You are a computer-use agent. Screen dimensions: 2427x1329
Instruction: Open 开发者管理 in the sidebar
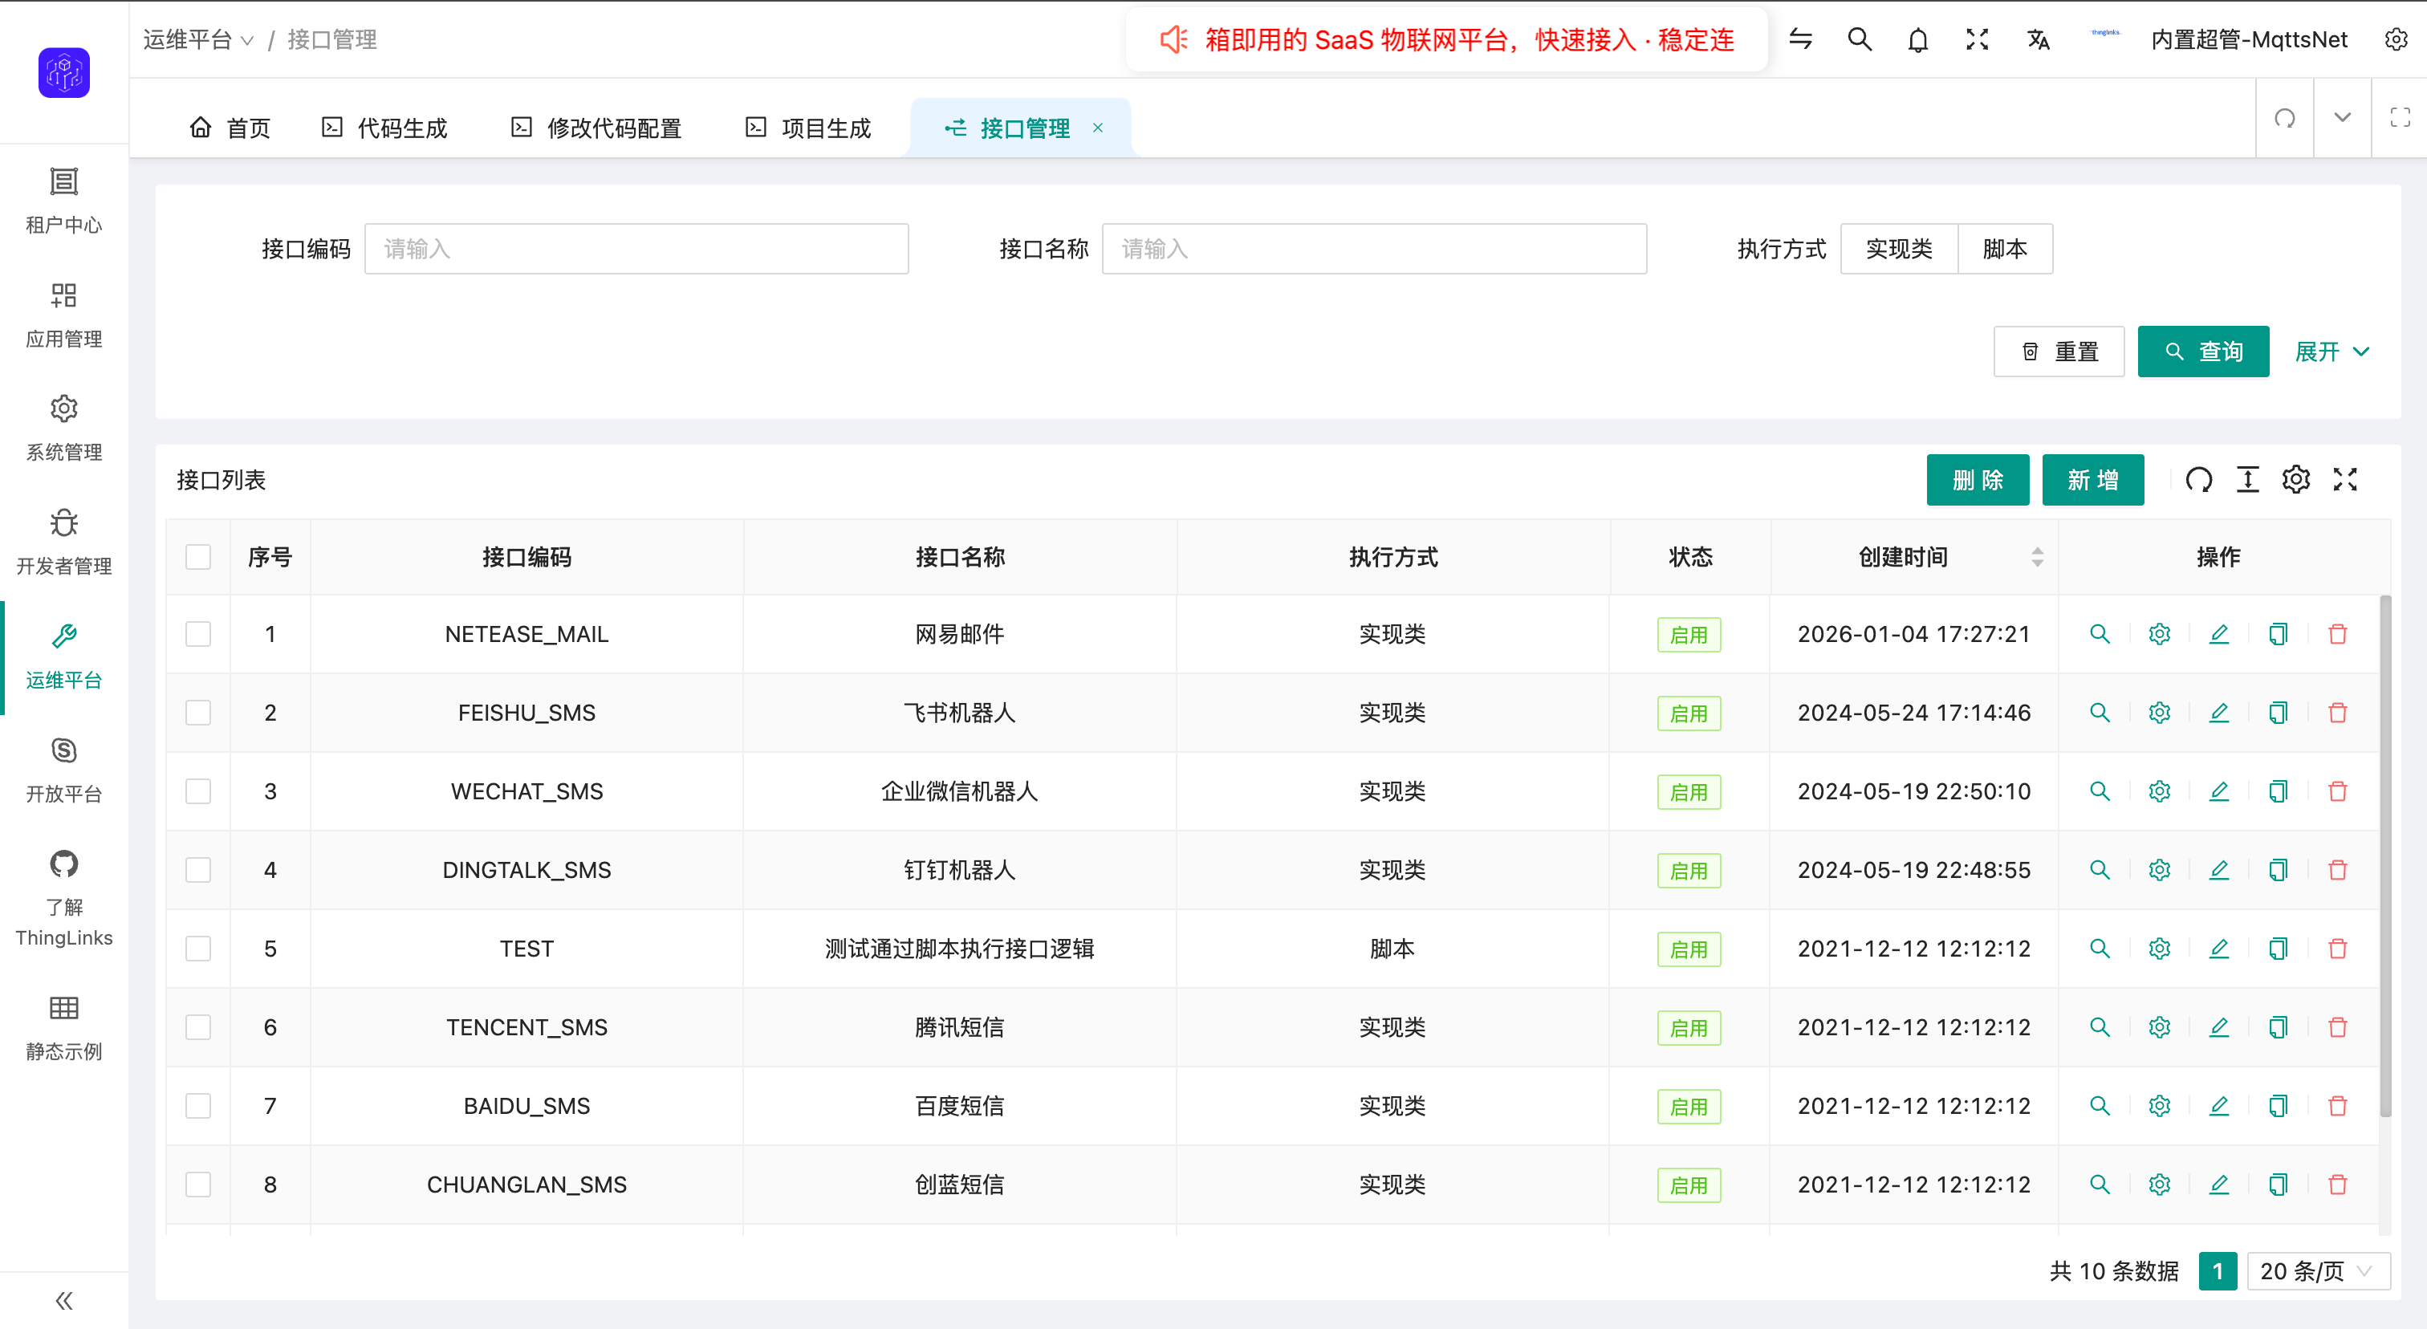click(64, 543)
